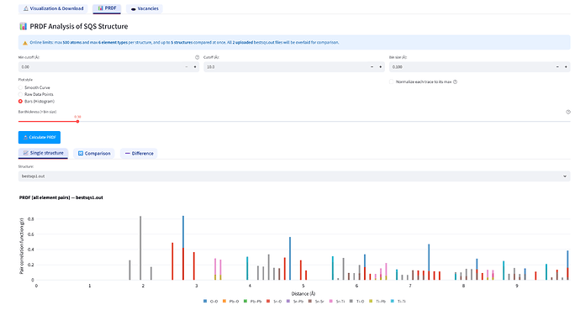
Task: Switch to the Vacancies tab
Action: [x=145, y=8]
